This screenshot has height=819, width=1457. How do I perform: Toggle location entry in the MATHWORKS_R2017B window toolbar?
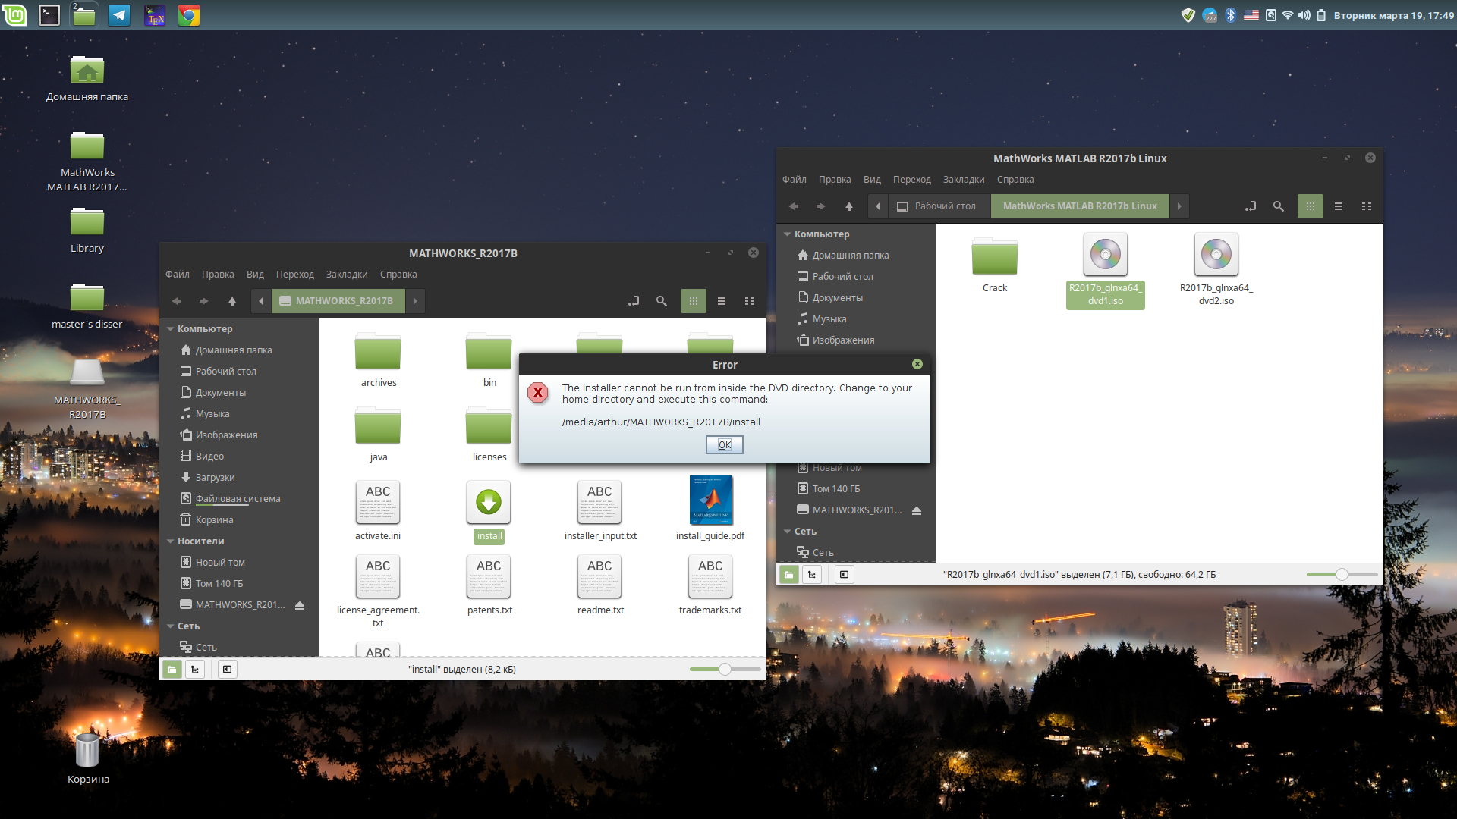point(634,301)
